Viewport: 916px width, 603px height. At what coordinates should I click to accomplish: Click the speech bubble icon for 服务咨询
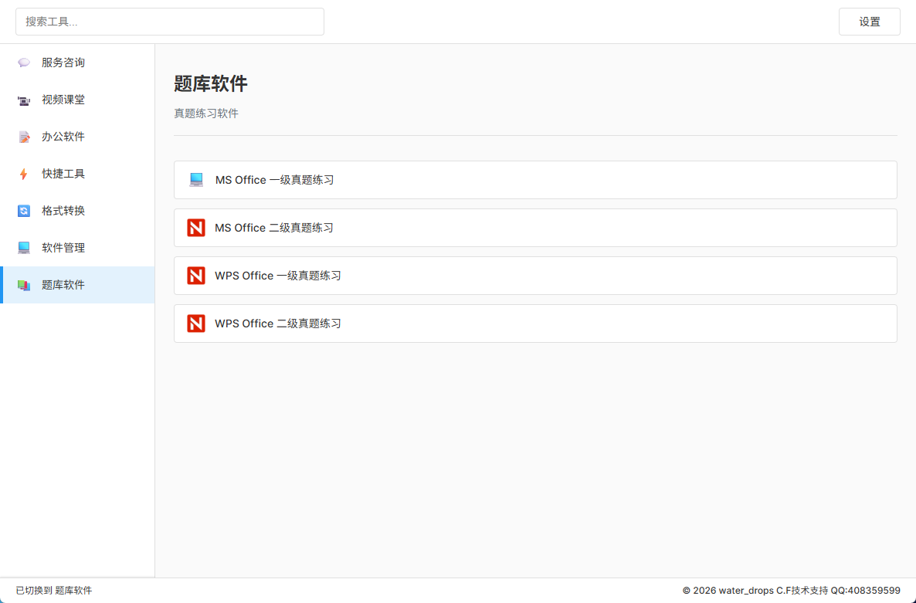pos(24,63)
